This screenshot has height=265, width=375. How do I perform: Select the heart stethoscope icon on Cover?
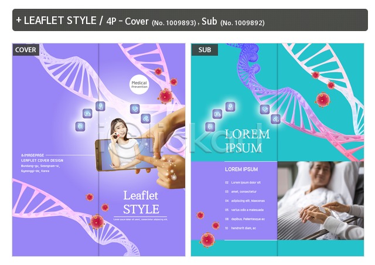tap(135, 108)
